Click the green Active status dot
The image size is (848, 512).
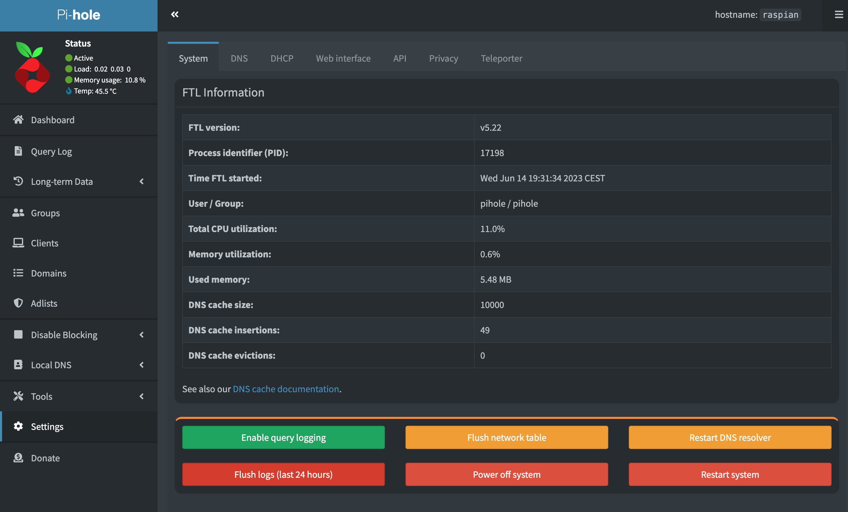click(69, 58)
